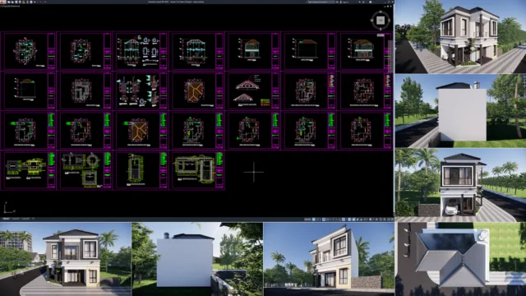The height and width of the screenshot is (296, 526).
Task: Click the N compass direction on ViewCube
Action: click(x=381, y=12)
